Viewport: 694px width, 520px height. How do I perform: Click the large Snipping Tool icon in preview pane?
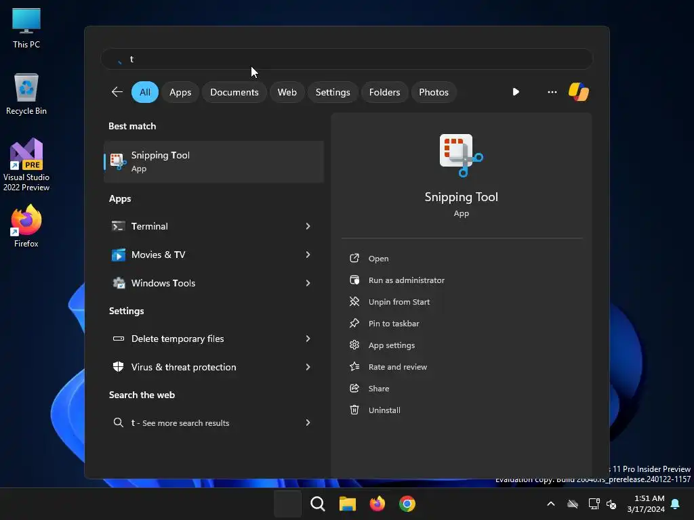click(x=461, y=155)
